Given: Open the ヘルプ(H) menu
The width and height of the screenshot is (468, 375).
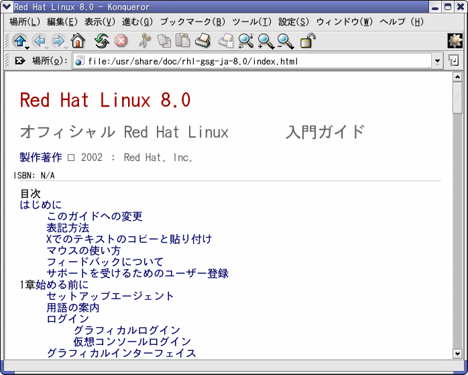Looking at the screenshot, I should coord(402,21).
